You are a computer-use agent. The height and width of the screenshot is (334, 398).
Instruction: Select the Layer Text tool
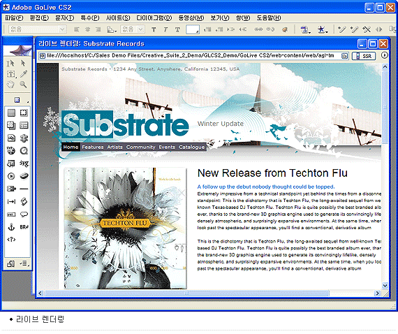[x=11, y=74]
